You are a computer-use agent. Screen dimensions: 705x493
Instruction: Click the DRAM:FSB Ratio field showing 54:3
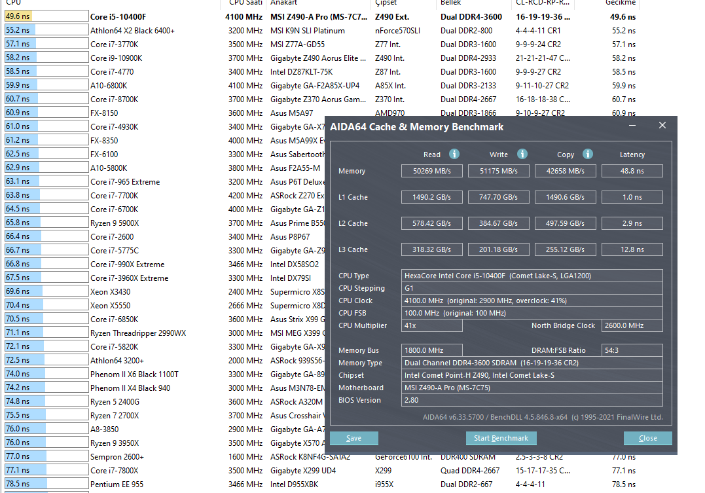pos(632,350)
